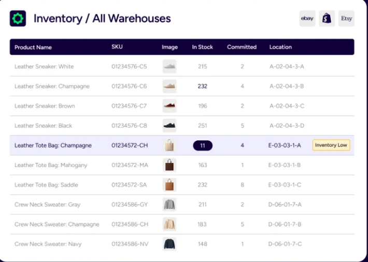Open the eBay channel icon
368x262 pixels.
[x=307, y=19]
